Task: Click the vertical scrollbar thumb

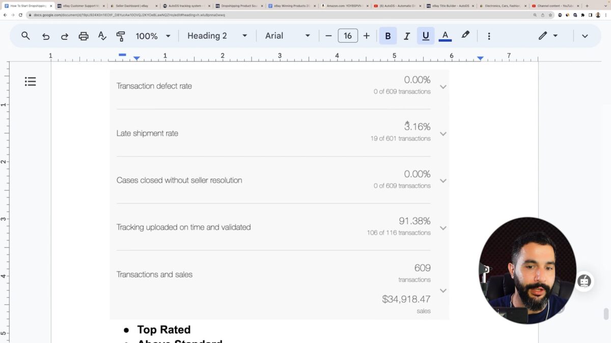Action: click(x=606, y=314)
